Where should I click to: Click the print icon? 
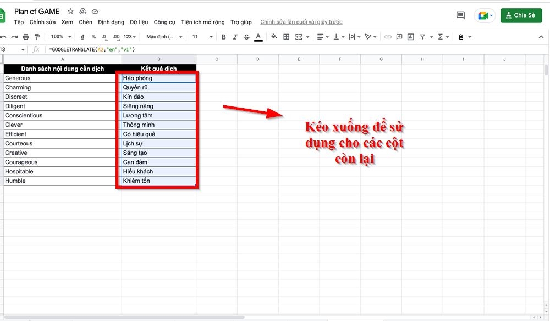[x=26, y=37]
